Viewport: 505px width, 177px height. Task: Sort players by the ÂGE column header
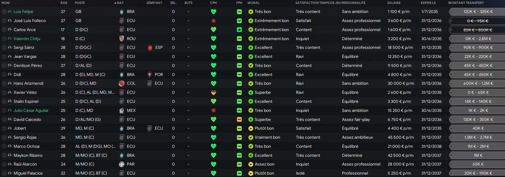(x=64, y=3)
